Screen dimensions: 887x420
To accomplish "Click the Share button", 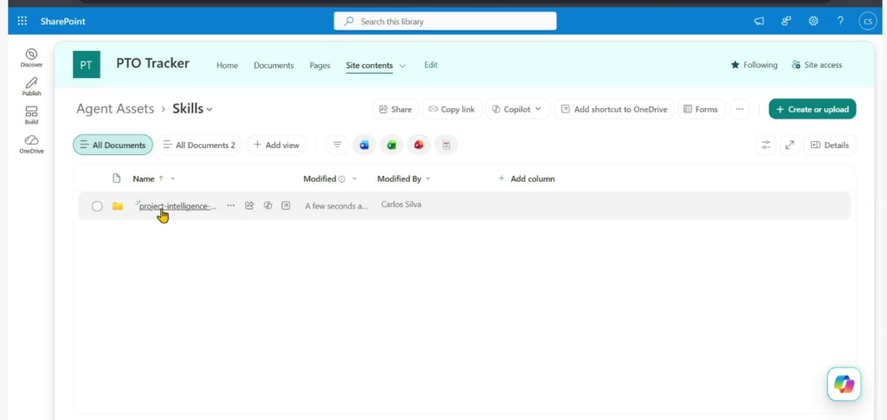I will pyautogui.click(x=396, y=109).
